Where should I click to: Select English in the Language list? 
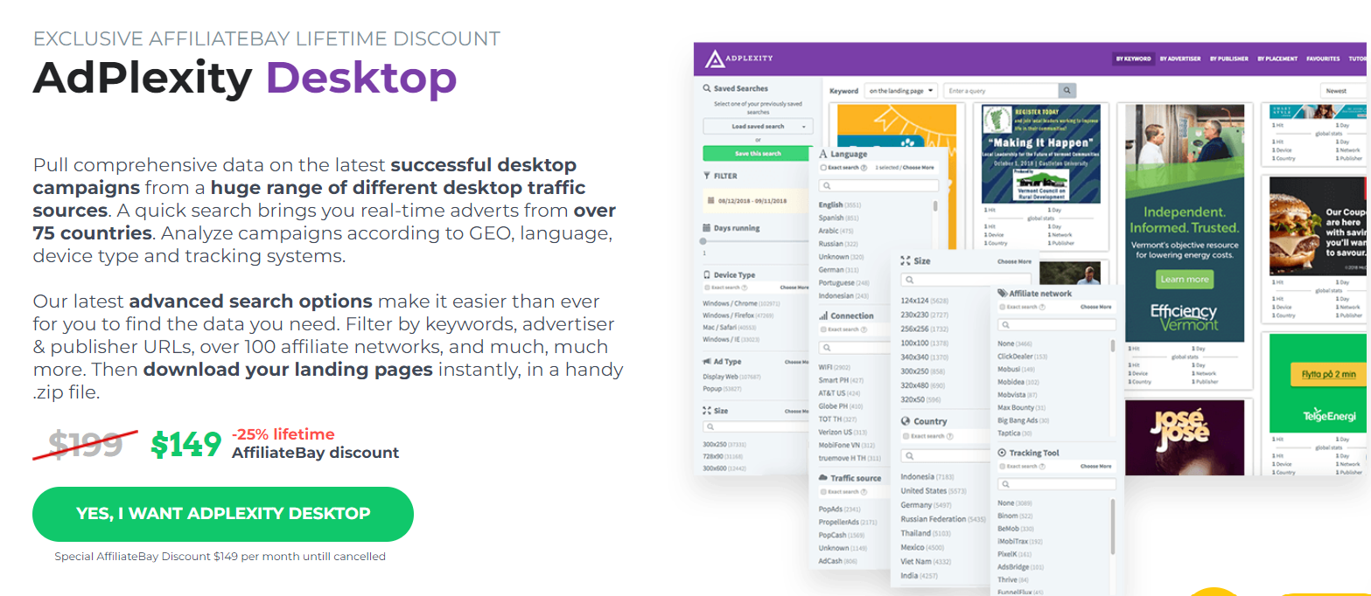click(838, 204)
